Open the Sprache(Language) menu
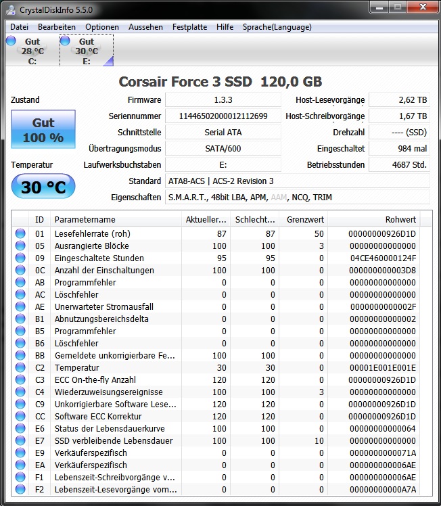 [x=277, y=27]
